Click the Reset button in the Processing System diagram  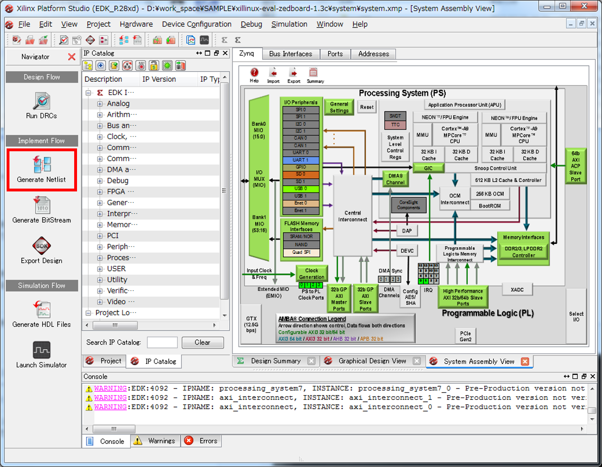point(367,107)
